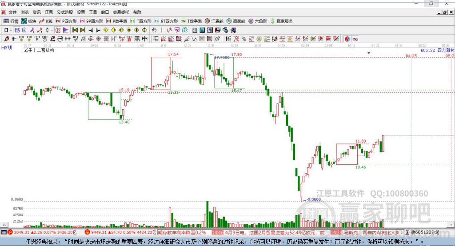The width and height of the screenshot is (455, 246).
Task: Open the calendar date icon
Action: pos(195,30)
